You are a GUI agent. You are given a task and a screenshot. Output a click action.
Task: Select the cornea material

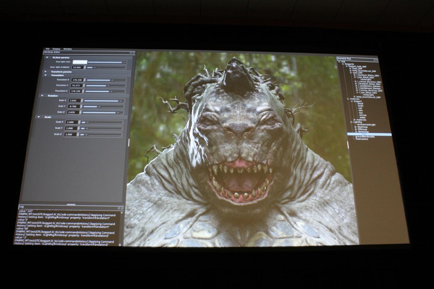point(362,115)
